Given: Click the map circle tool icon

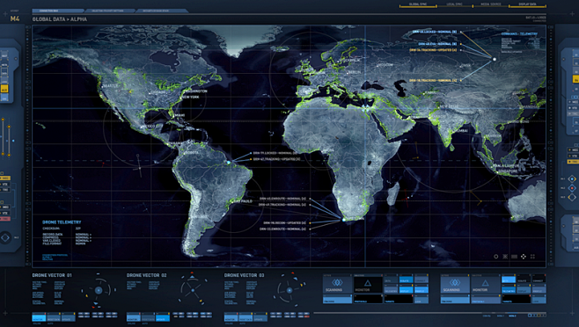Looking at the screenshot, I should tap(496, 257).
